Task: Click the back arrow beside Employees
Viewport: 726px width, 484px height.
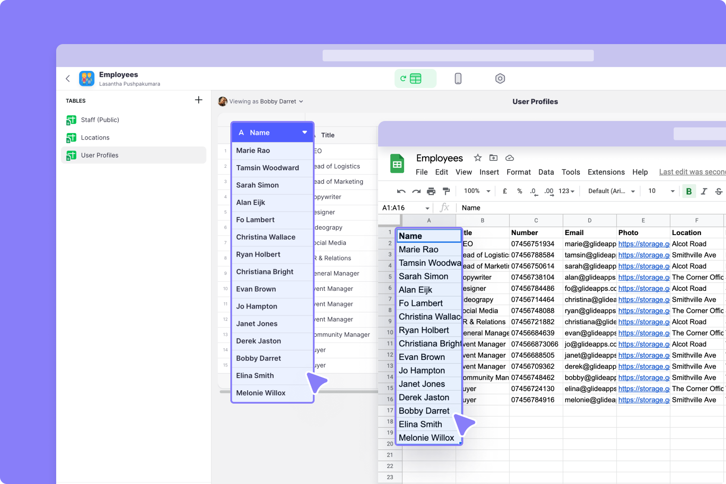Action: 68,78
